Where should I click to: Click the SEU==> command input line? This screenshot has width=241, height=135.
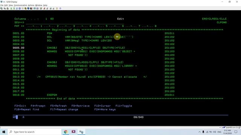(75, 22)
